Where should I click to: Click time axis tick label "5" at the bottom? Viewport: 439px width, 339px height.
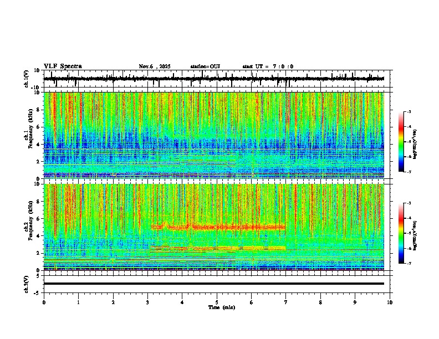[217, 302]
